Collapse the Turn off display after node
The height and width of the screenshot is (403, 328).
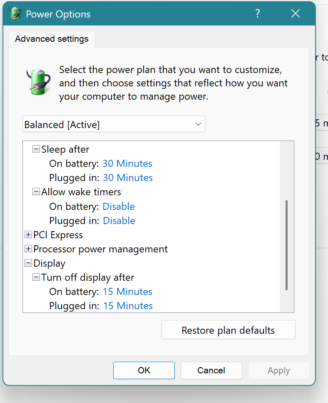coord(36,277)
